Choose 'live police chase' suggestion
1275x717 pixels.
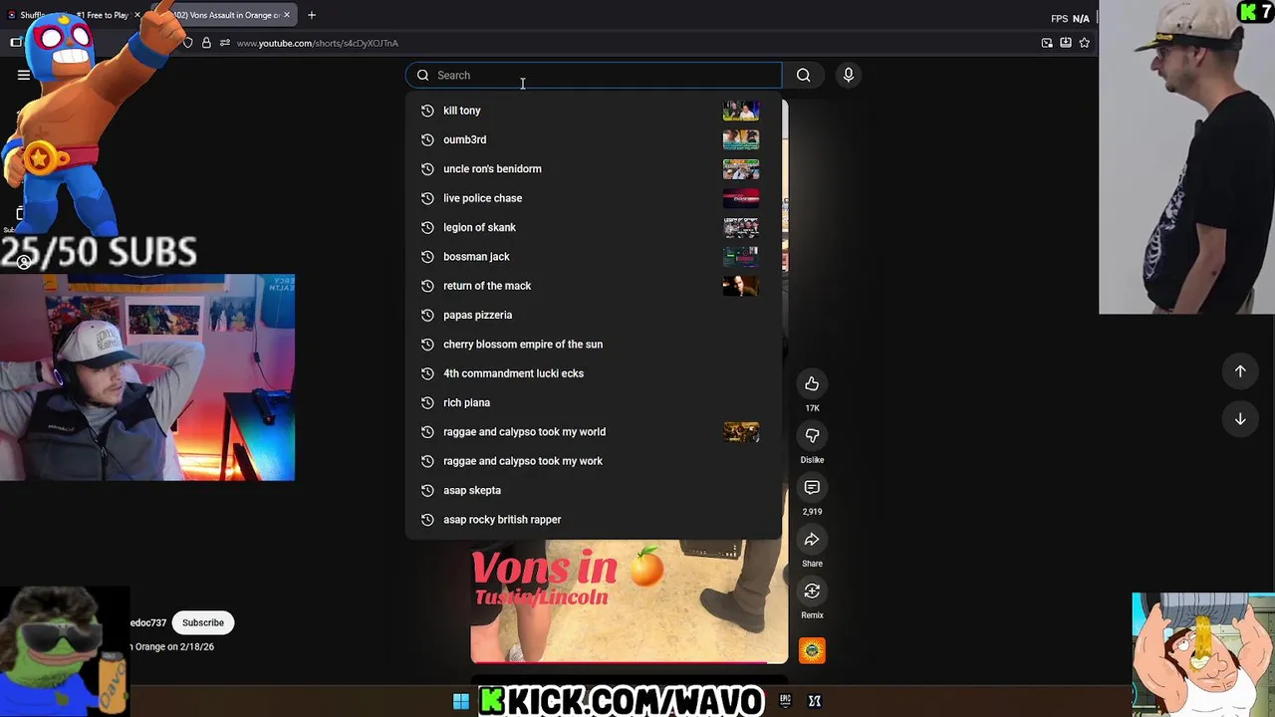pos(594,198)
